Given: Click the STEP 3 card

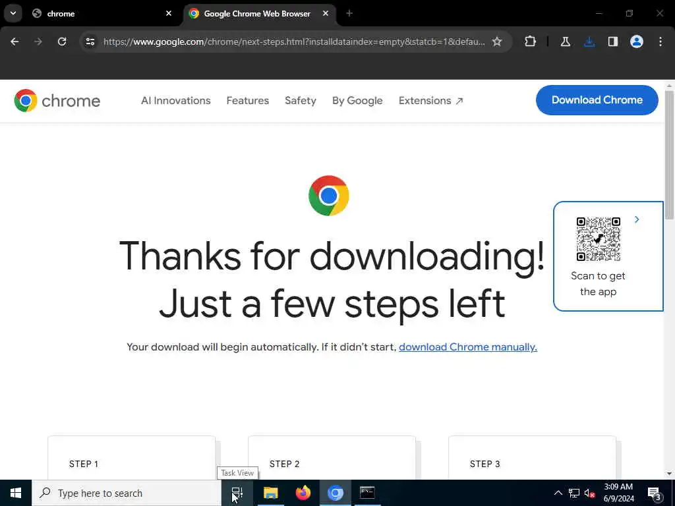Looking at the screenshot, I should click(x=532, y=458).
